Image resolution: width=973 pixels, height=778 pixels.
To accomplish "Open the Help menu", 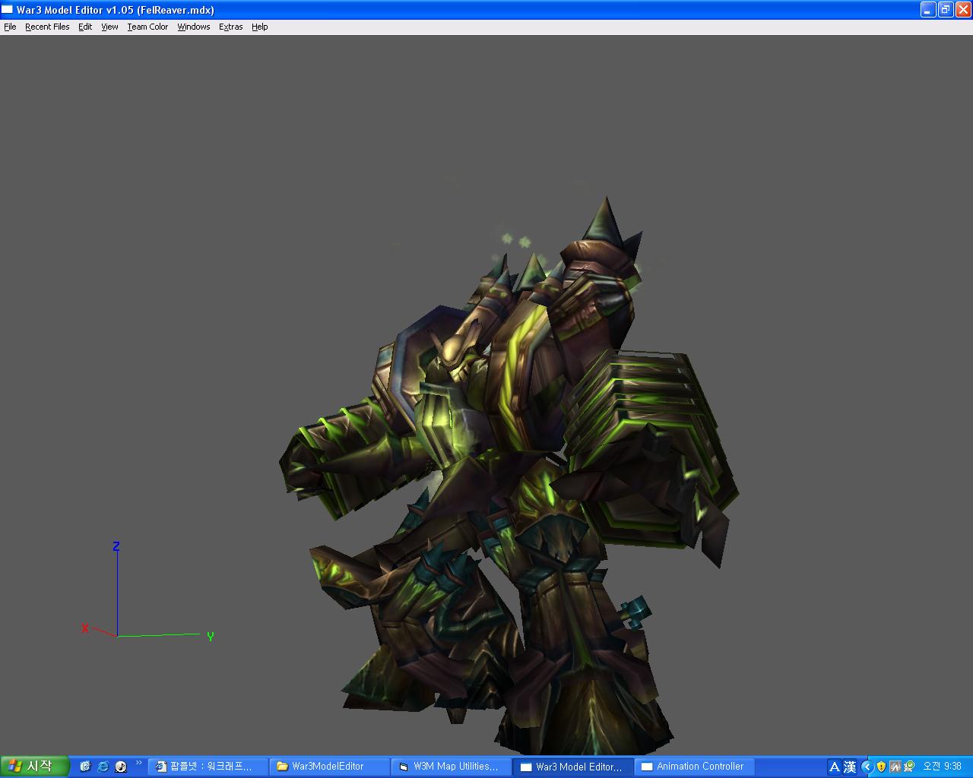I will (x=260, y=27).
